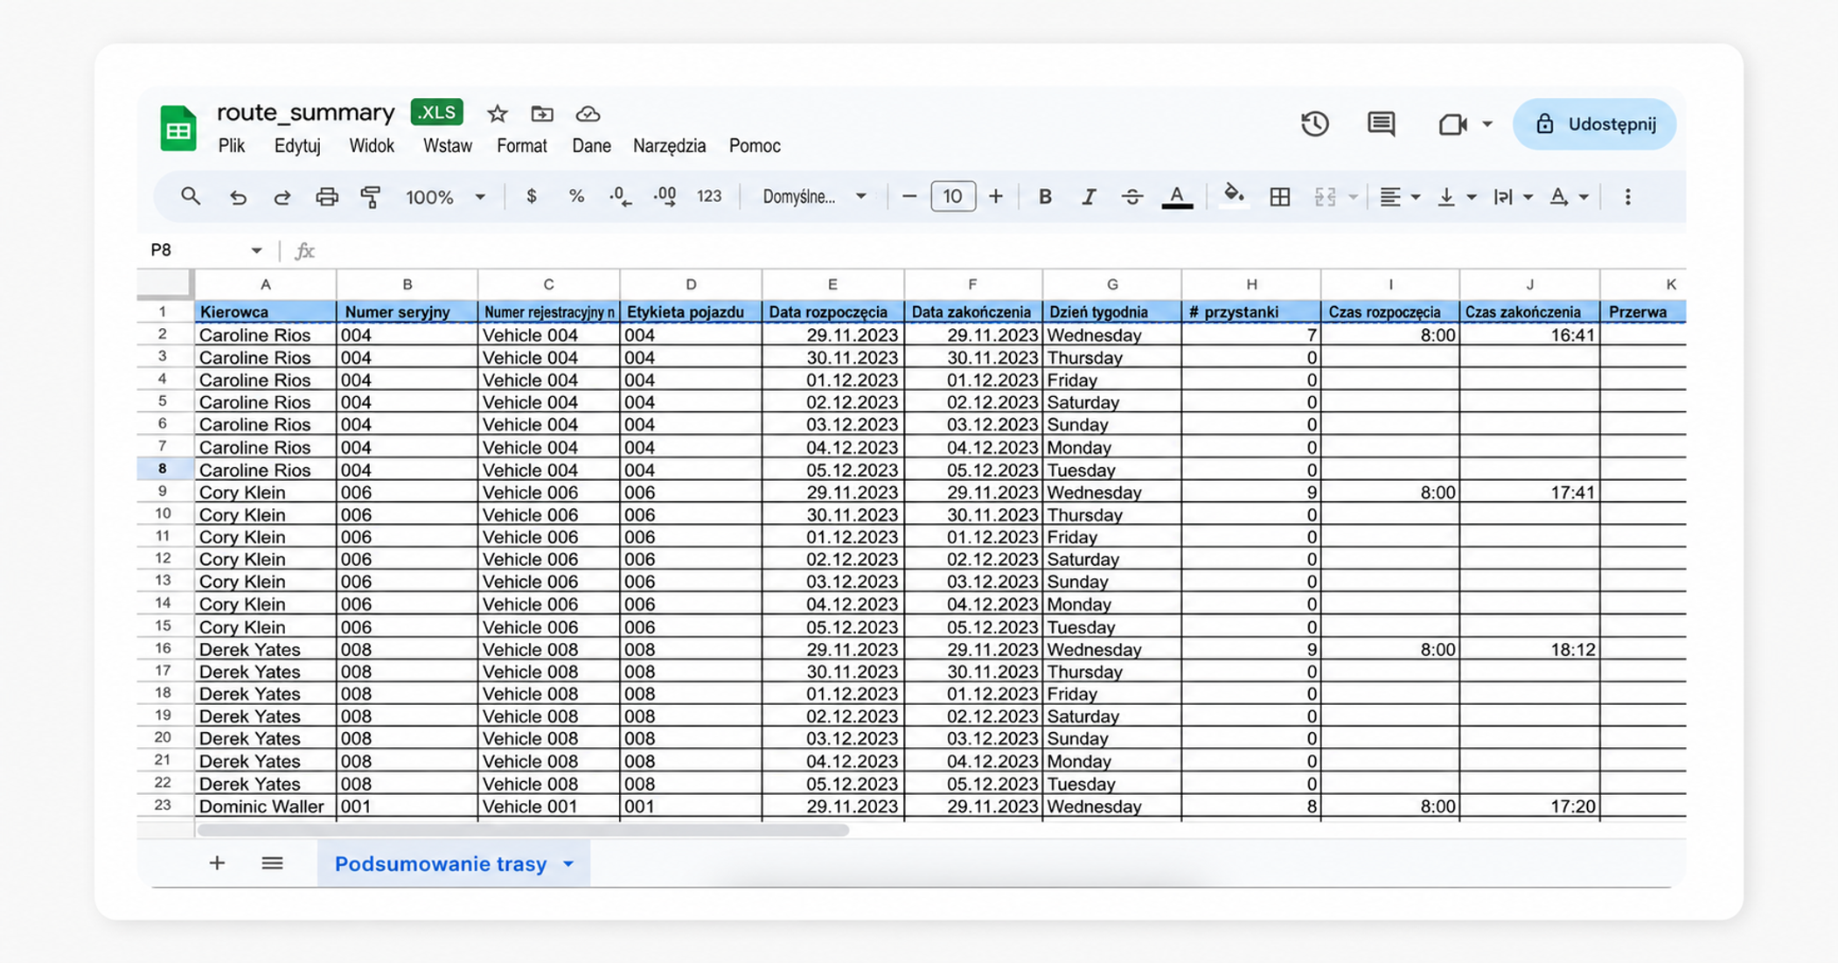
Task: Open the Wstaw menu
Action: (x=448, y=146)
